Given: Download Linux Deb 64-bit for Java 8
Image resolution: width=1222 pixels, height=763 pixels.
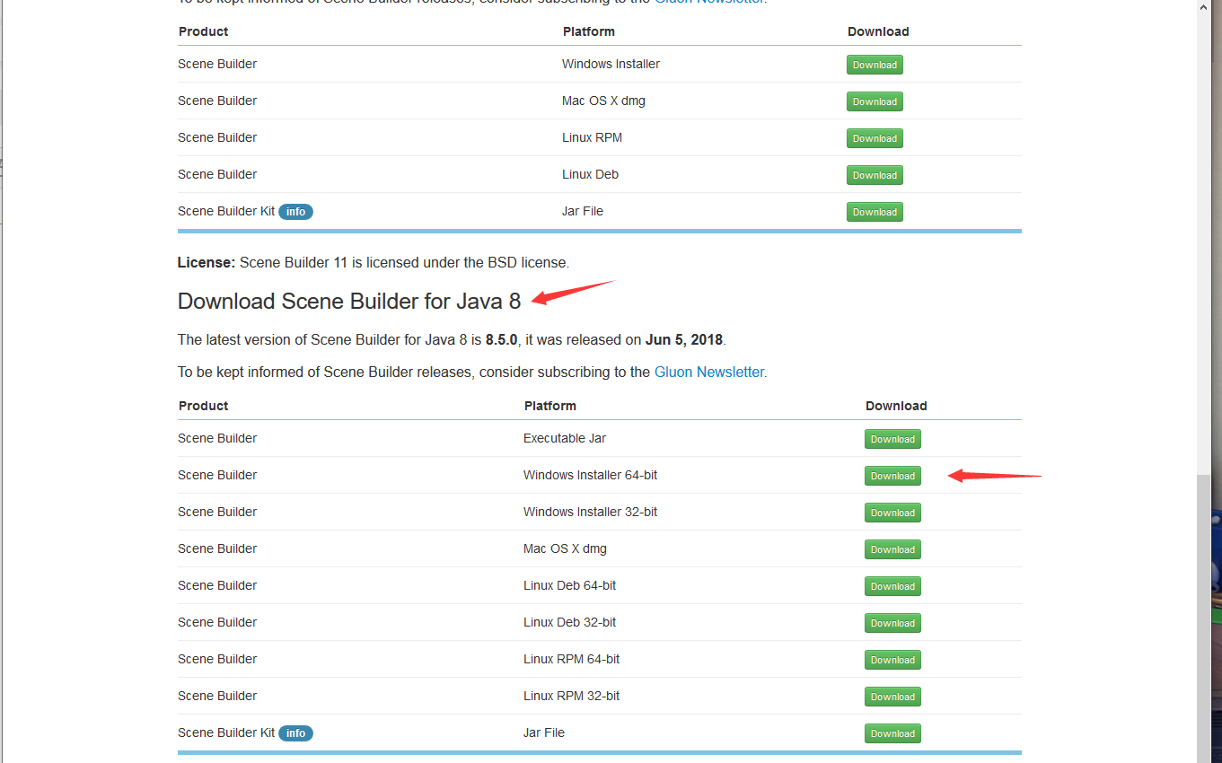Looking at the screenshot, I should [x=892, y=585].
